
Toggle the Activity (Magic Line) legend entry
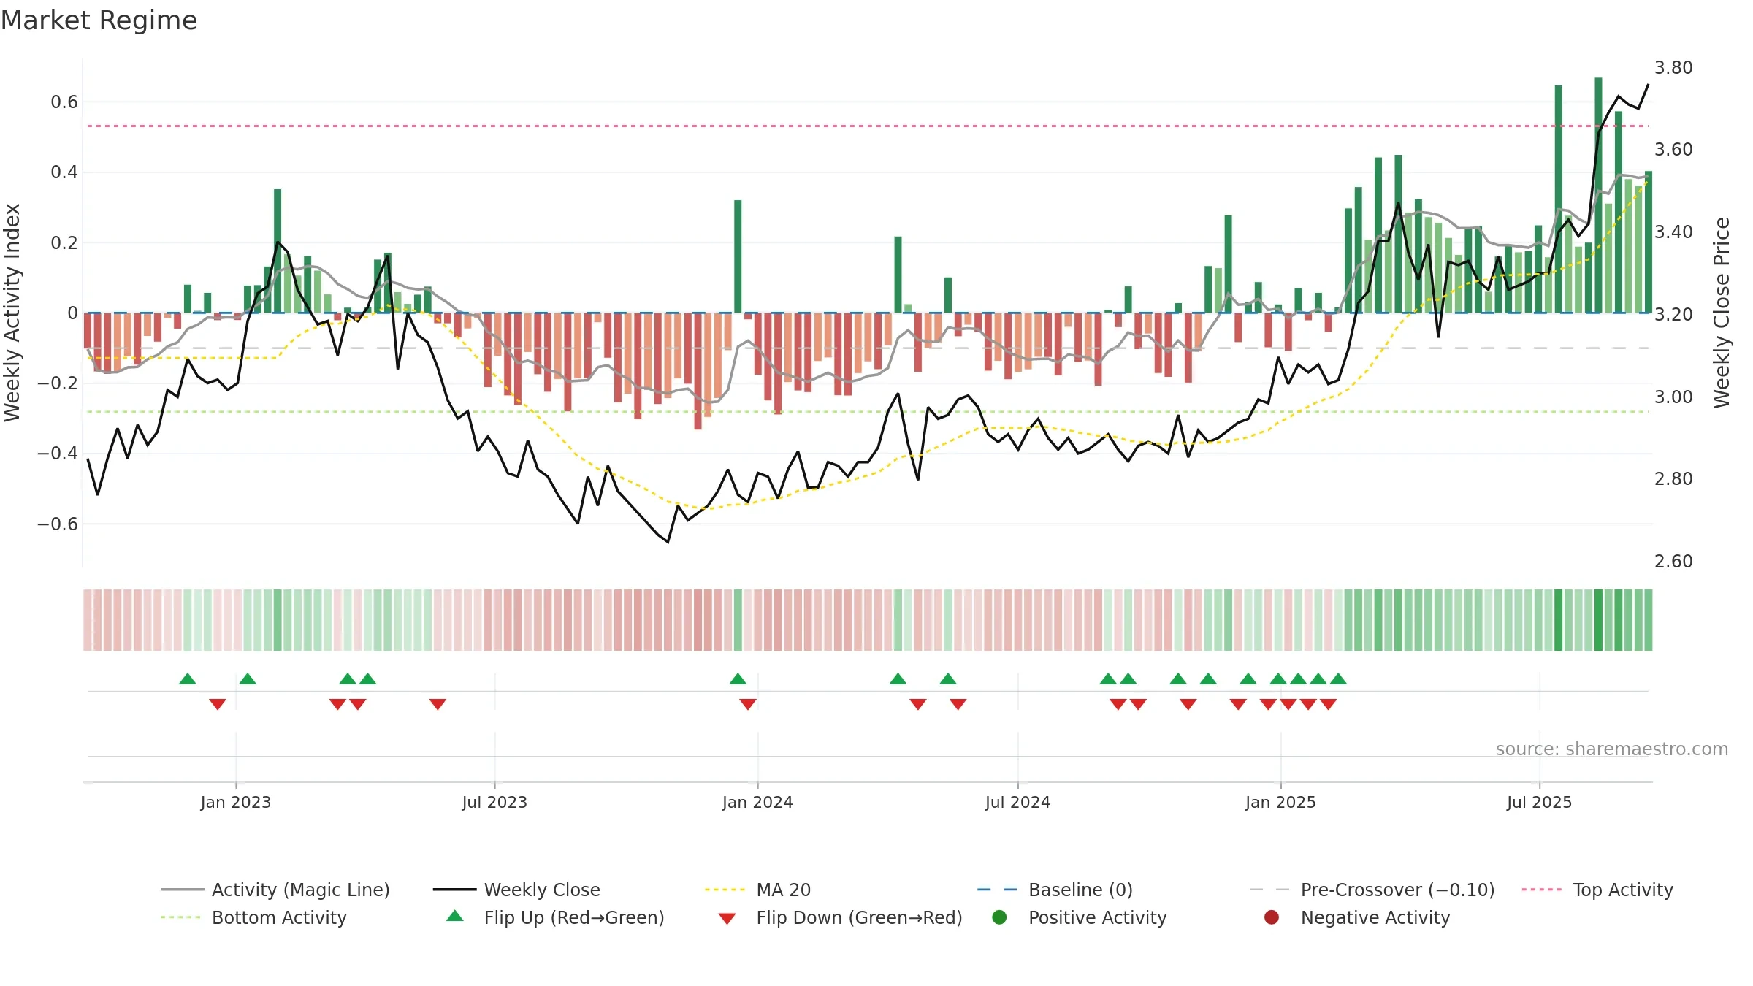click(x=275, y=890)
